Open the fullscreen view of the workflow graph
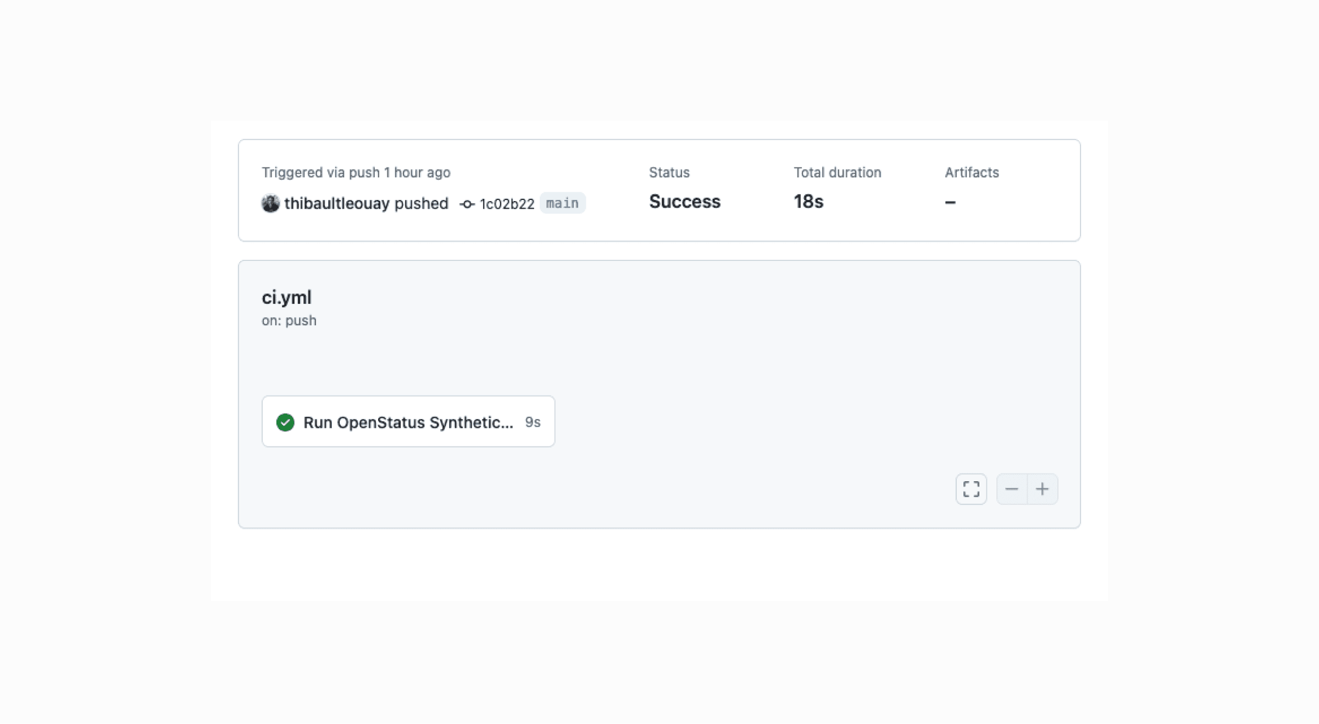Image resolution: width=1319 pixels, height=724 pixels. click(x=971, y=488)
